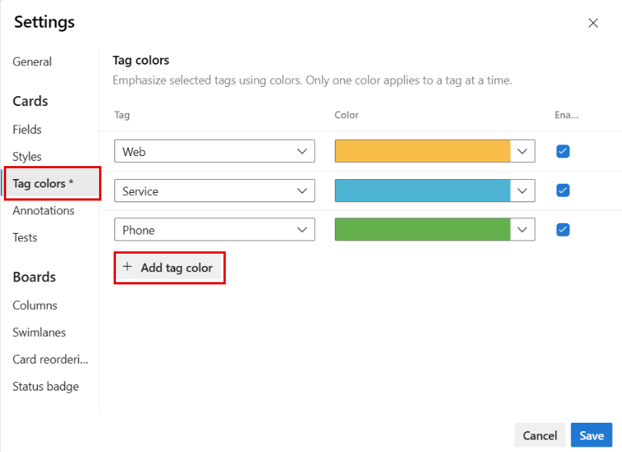622x452 pixels.
Task: Uncheck the Enabled checkbox for Web tag
Action: [x=563, y=151]
